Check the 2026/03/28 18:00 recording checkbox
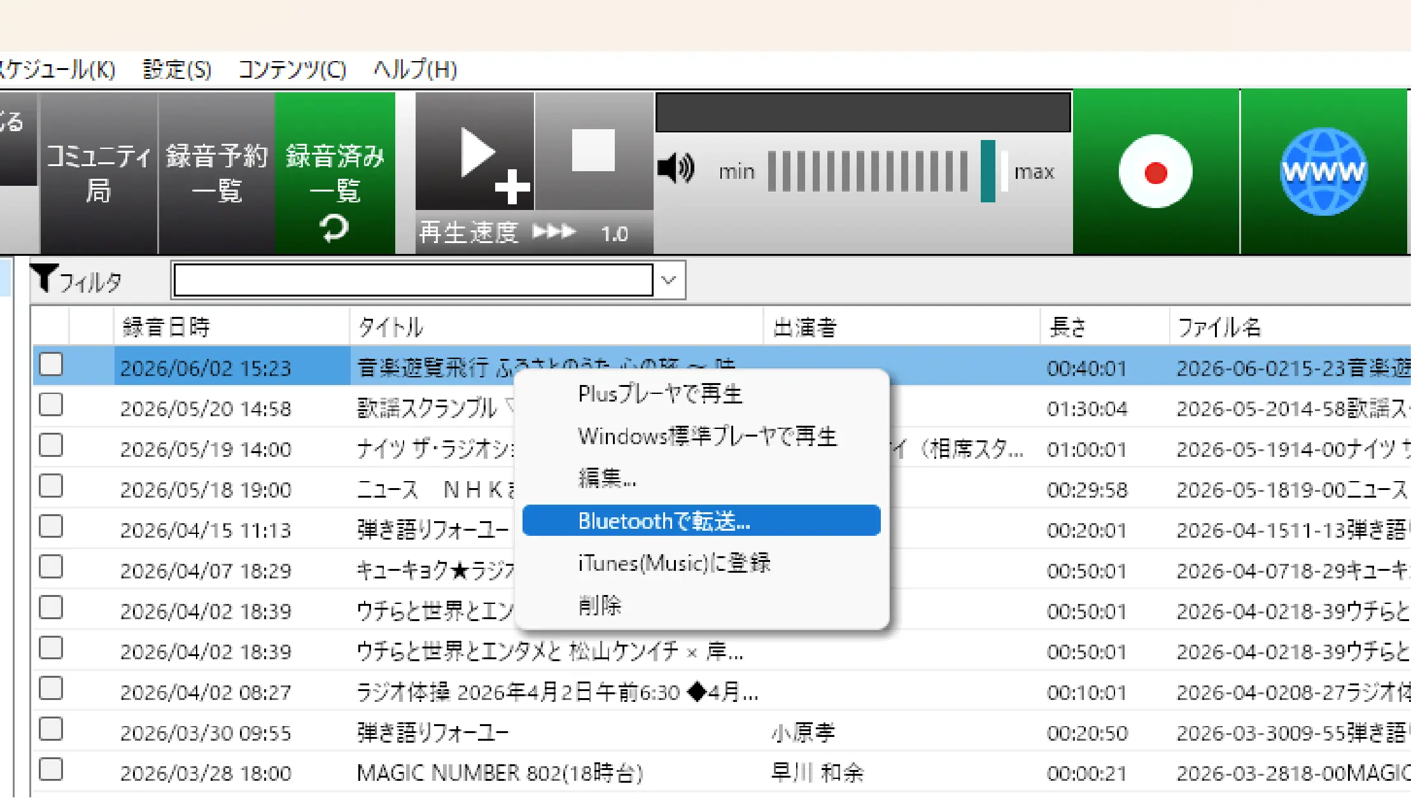Image resolution: width=1411 pixels, height=798 pixels. click(51, 769)
